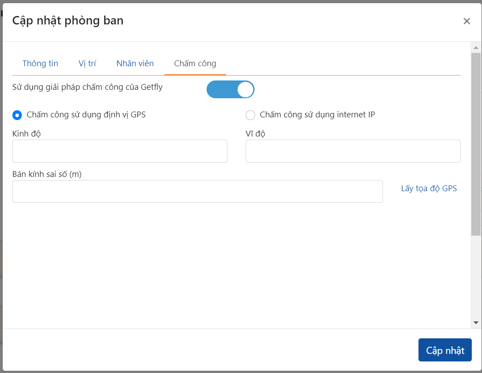
Task: Click the scrollbar up arrow
Action: [476, 48]
